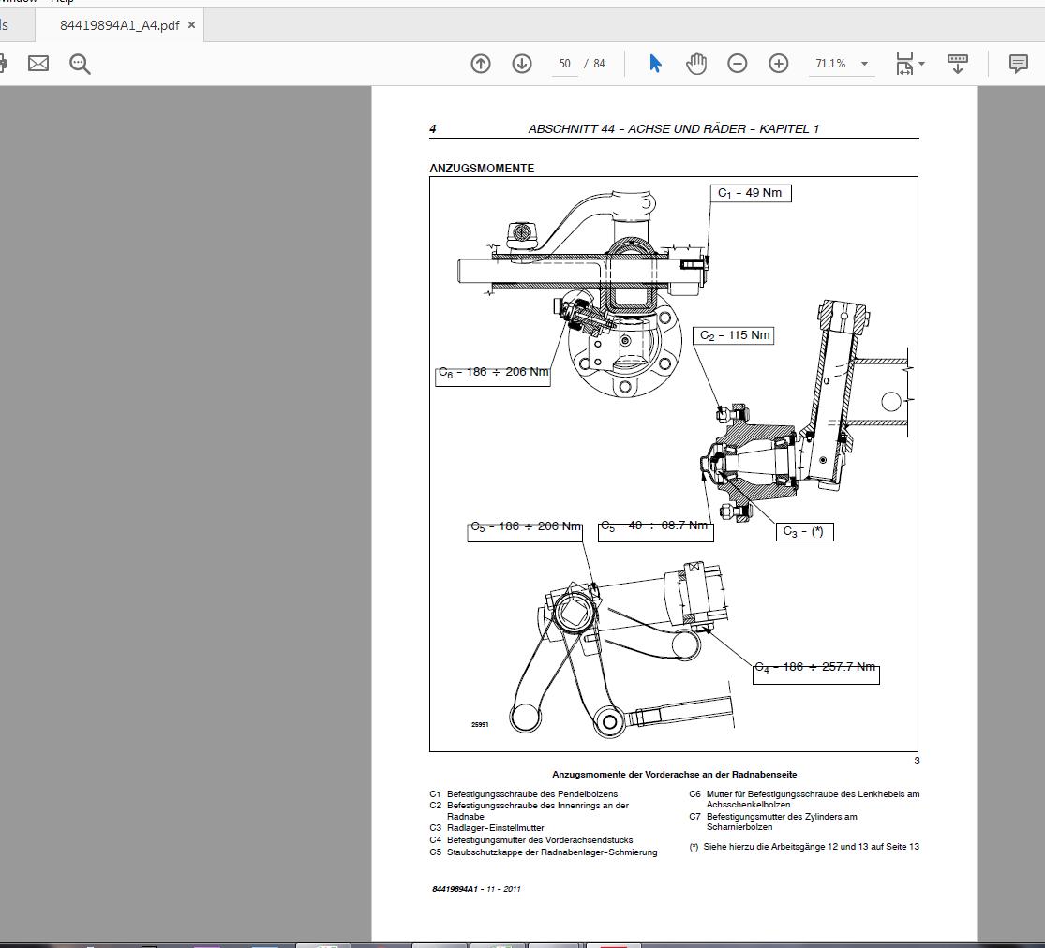Open the comments pane
Screen dimensions: 1045x948
[x=1018, y=63]
